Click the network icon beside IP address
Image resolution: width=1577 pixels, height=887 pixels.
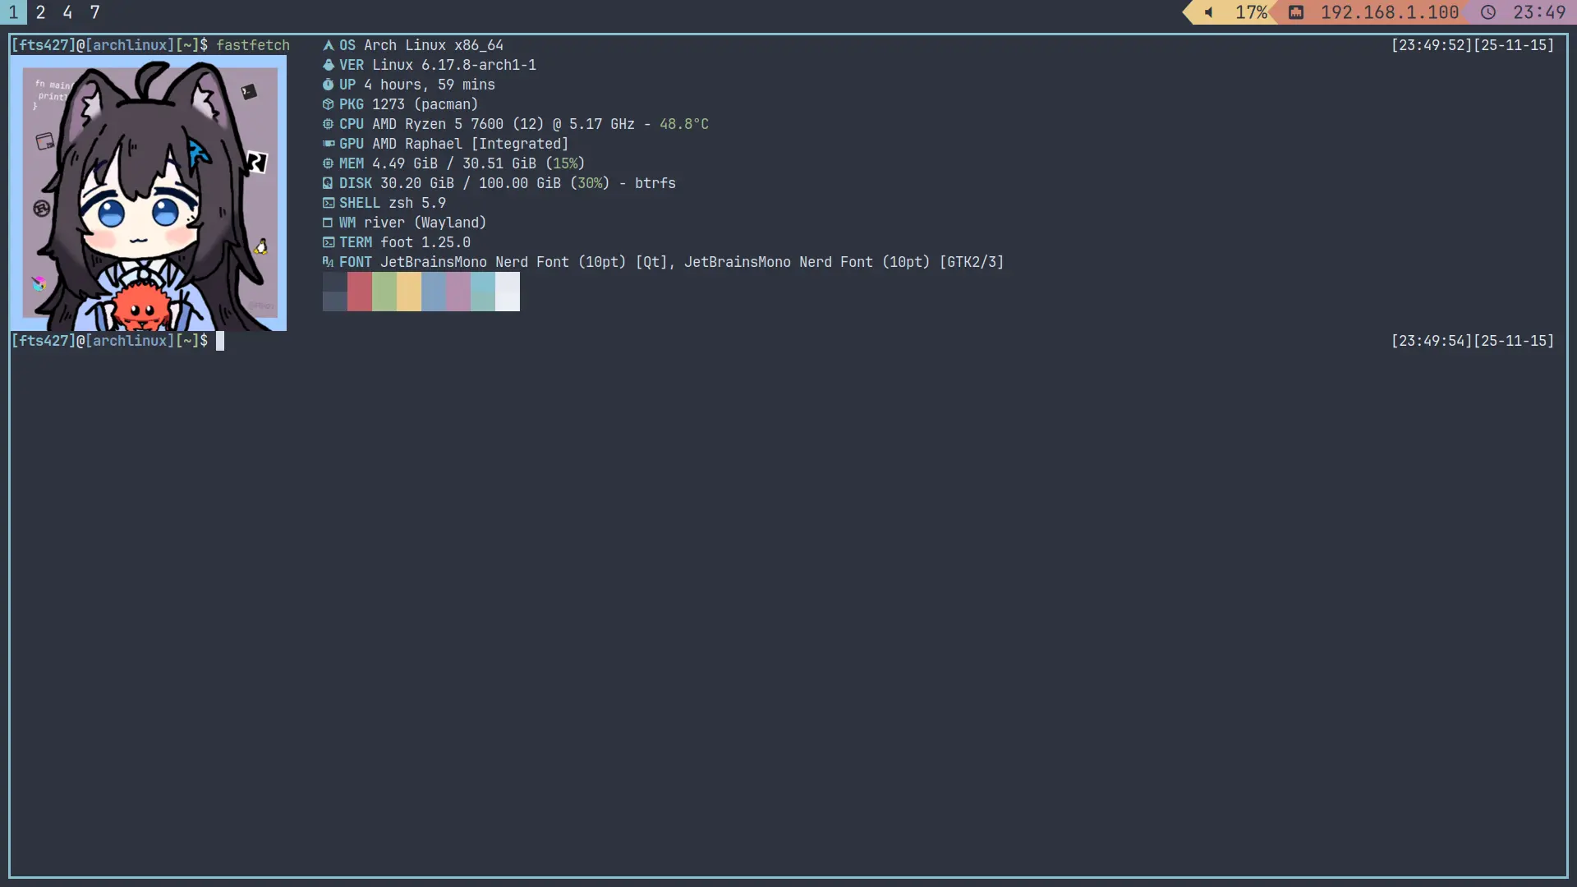1296,12
